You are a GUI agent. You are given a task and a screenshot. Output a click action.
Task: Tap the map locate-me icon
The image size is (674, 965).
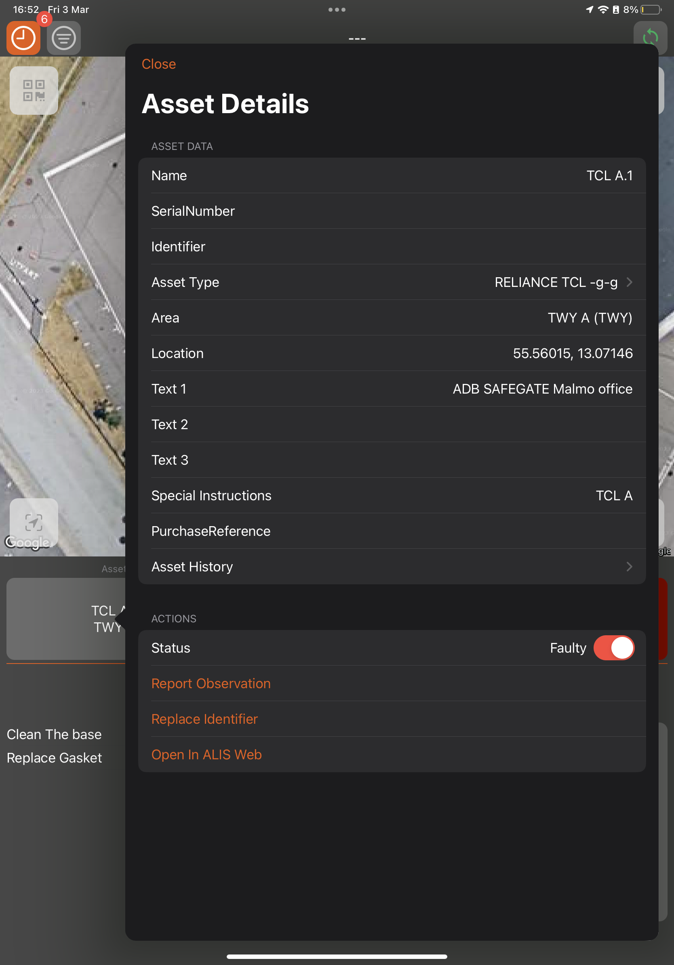(x=34, y=523)
